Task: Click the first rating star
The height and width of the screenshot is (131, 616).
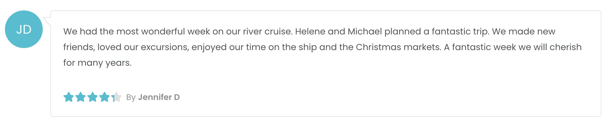Action: [68, 97]
